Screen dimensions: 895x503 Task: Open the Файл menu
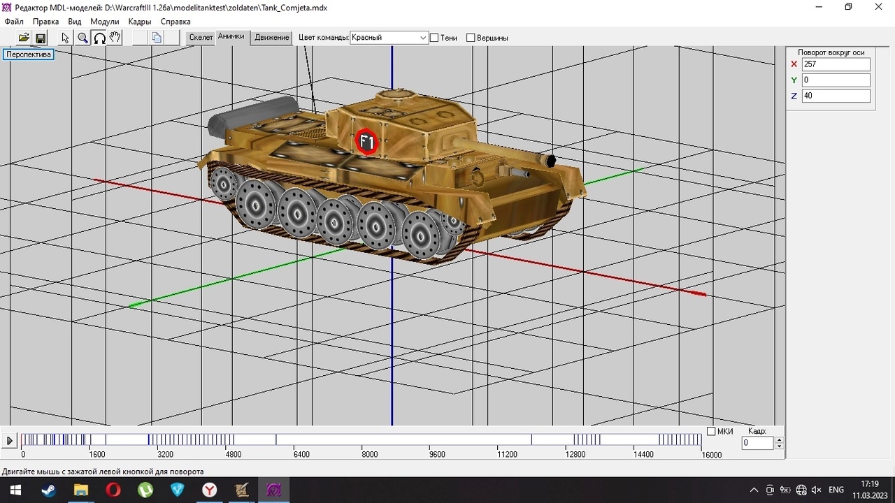point(14,22)
